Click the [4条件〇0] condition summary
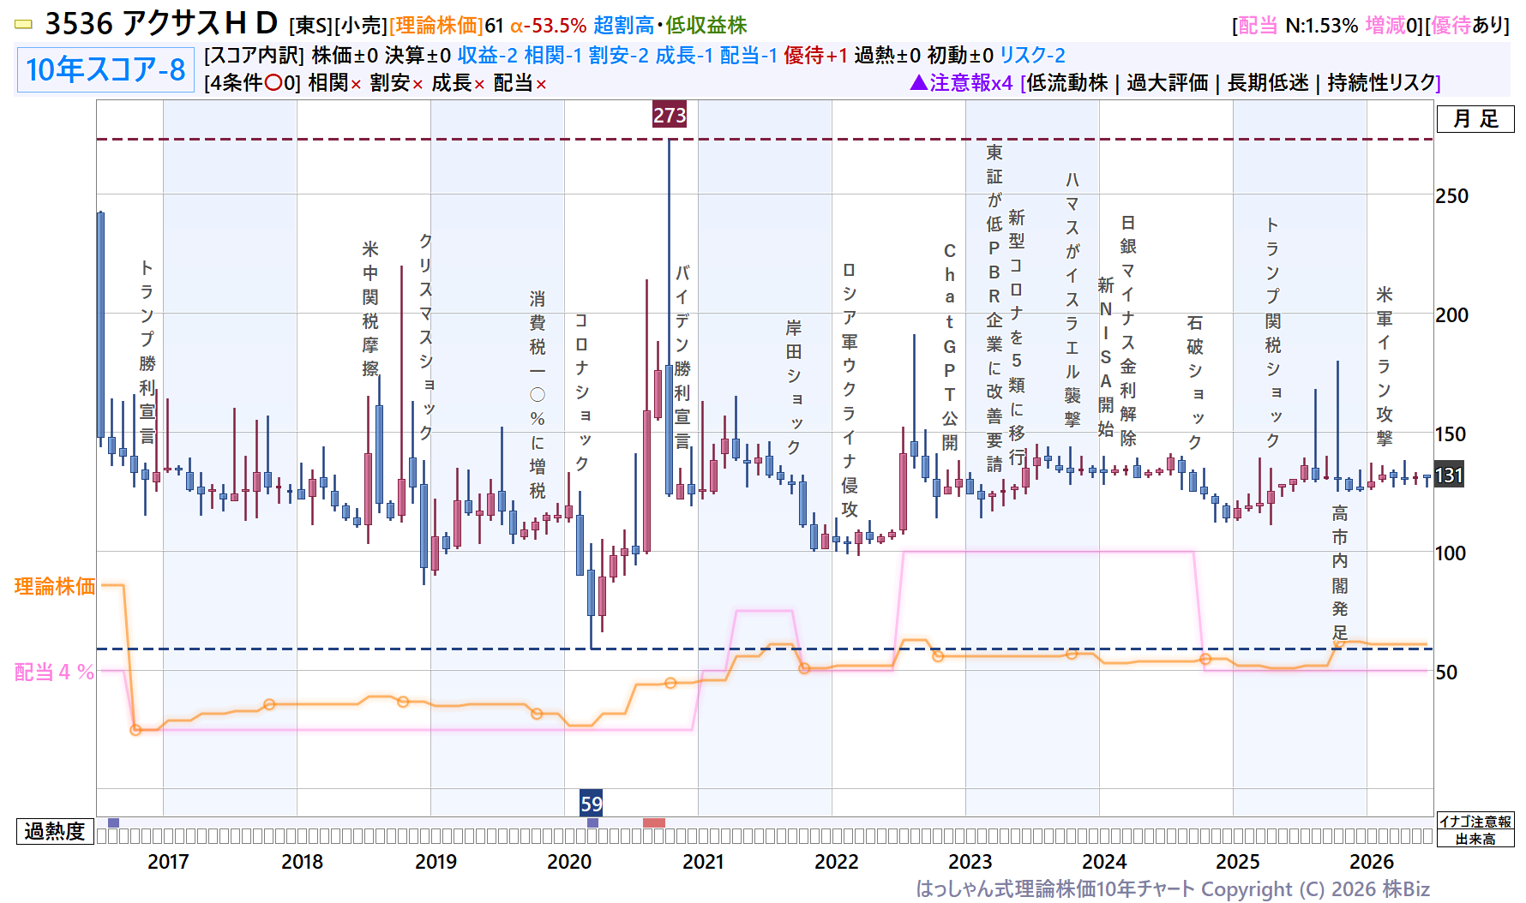The image size is (1526, 903). (x=252, y=83)
